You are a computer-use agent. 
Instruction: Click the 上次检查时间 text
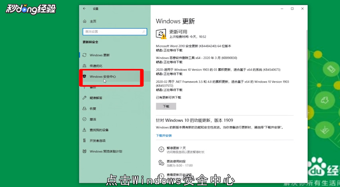188,37
